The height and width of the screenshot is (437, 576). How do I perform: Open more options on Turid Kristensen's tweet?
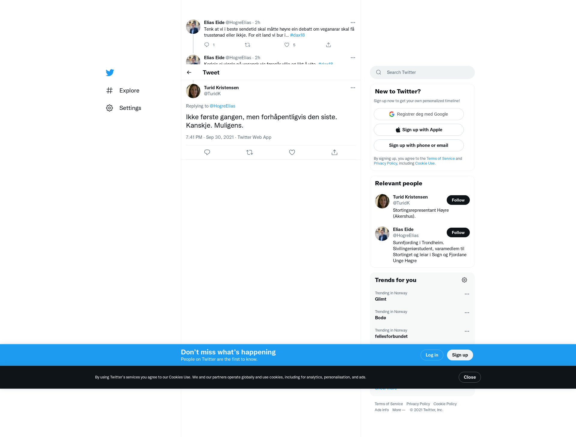click(x=353, y=88)
